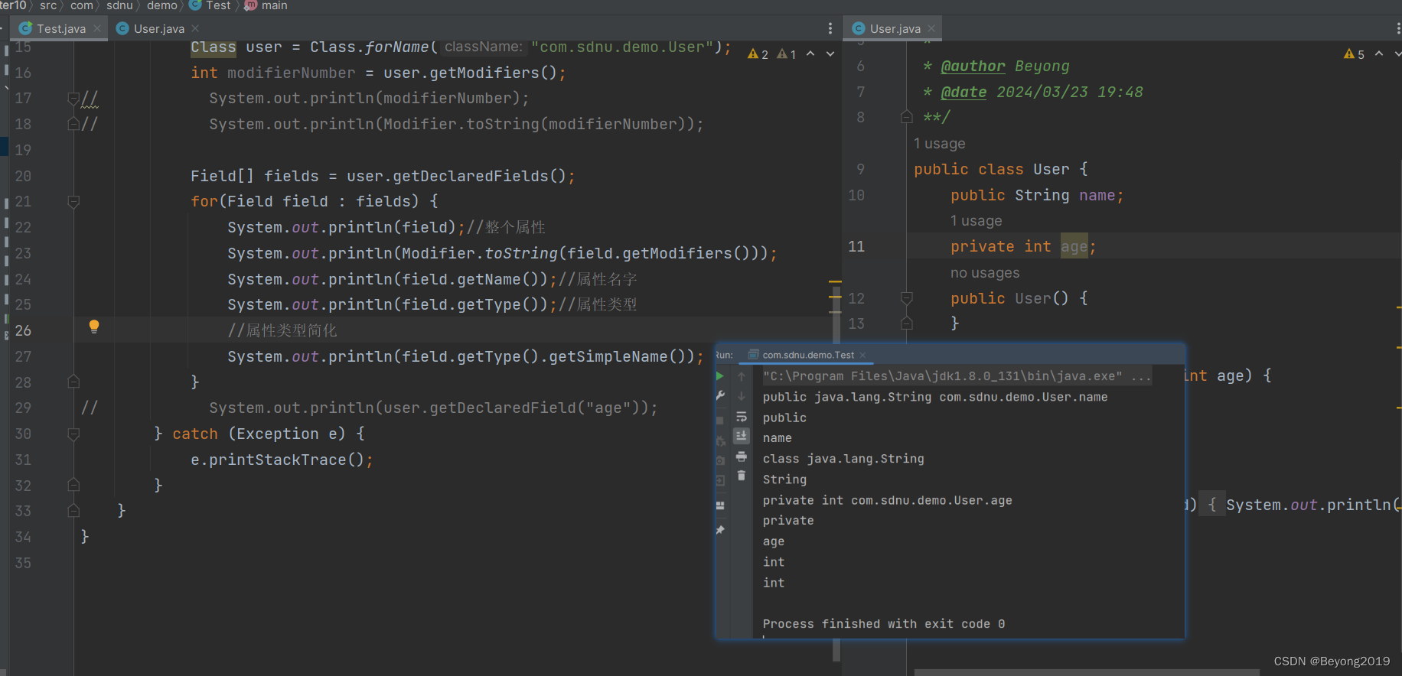
Task: Click '1 usage' hint above class User
Action: (x=939, y=144)
